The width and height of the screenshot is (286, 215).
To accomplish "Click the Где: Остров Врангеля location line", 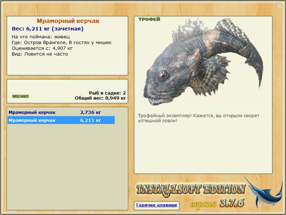I will pyautogui.click(x=61, y=43).
